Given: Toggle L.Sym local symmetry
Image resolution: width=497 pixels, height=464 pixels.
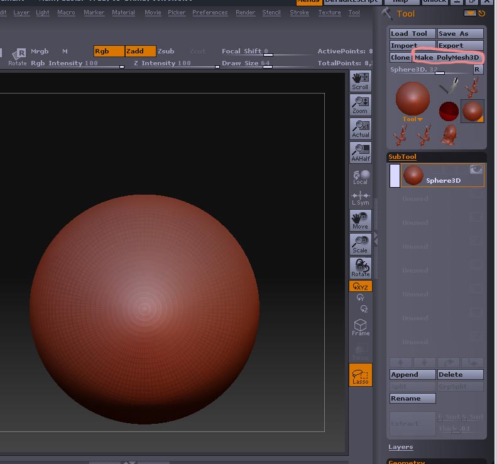Looking at the screenshot, I should pos(361,199).
